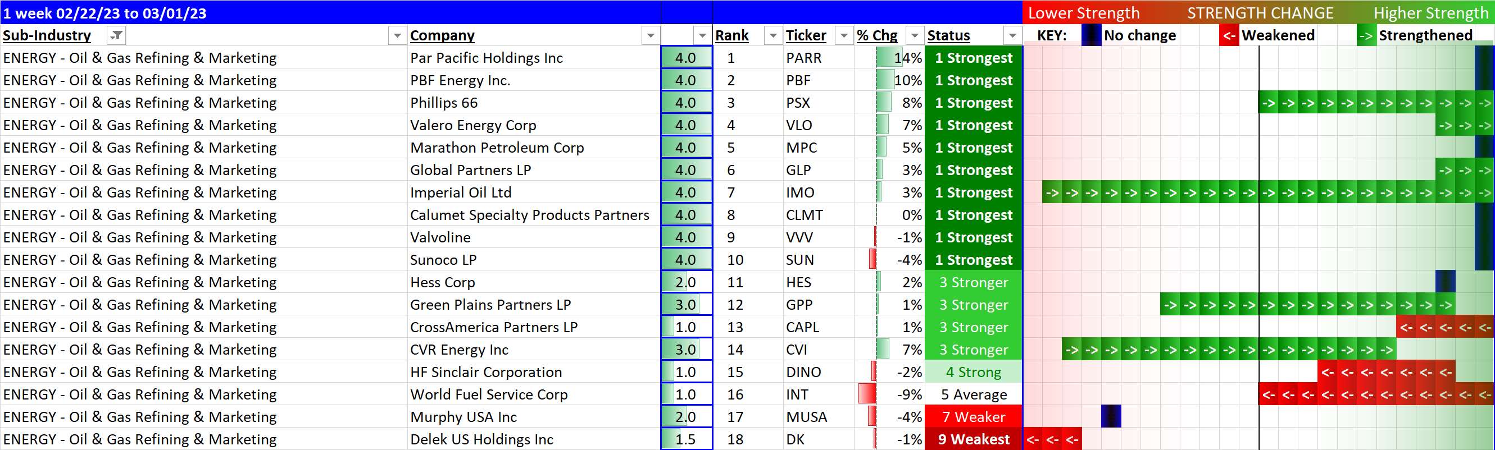Image resolution: width=1495 pixels, height=450 pixels.
Task: Select the Imperial Oil Ltd cell
Action: coord(533,192)
